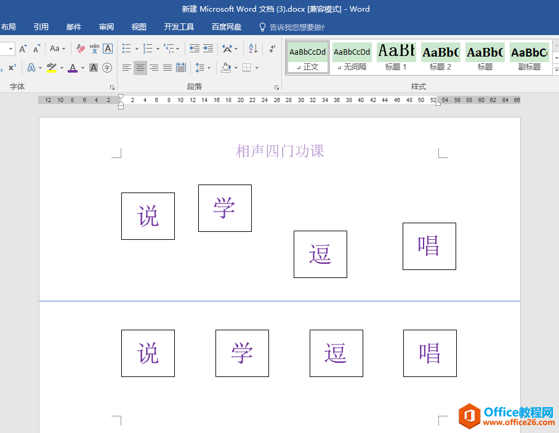The image size is (559, 433).
Task: Open the 布局 layout tab
Action: [x=8, y=27]
